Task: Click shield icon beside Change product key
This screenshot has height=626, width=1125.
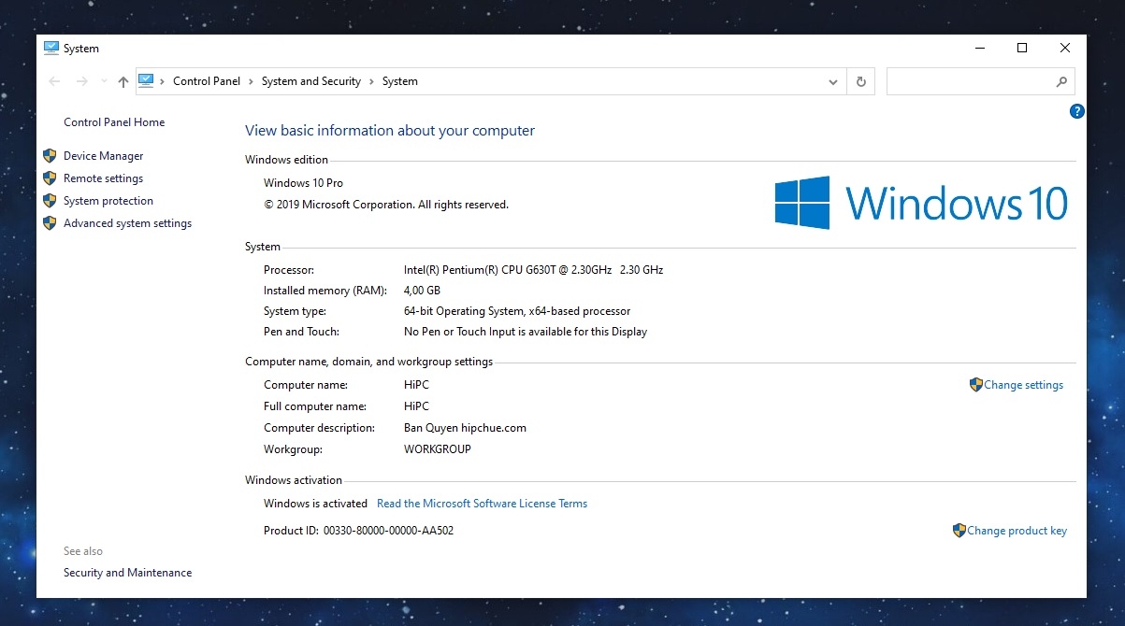Action: (x=959, y=531)
